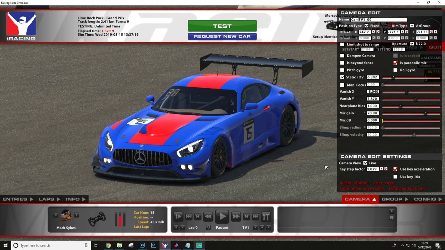
Task: Enable Limit shot to range checkbox
Action: (342, 44)
